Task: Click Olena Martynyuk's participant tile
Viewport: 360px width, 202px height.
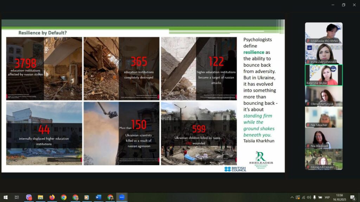Action: (x=323, y=96)
